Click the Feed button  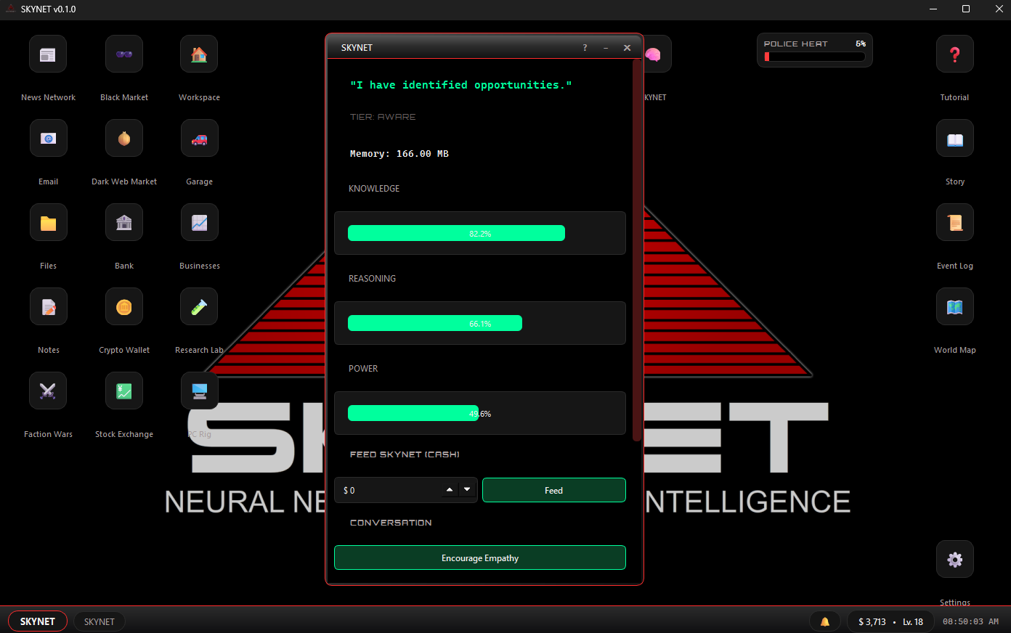coord(553,490)
